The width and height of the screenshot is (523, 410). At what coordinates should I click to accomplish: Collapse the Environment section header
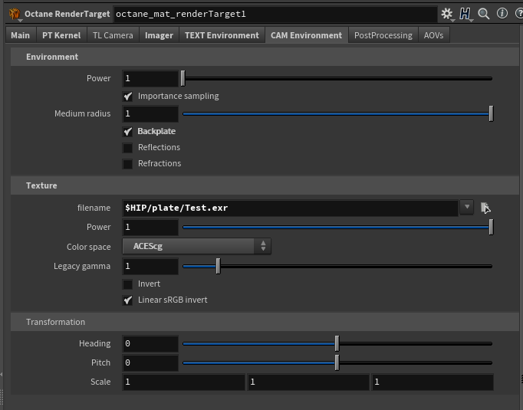pyautogui.click(x=52, y=57)
